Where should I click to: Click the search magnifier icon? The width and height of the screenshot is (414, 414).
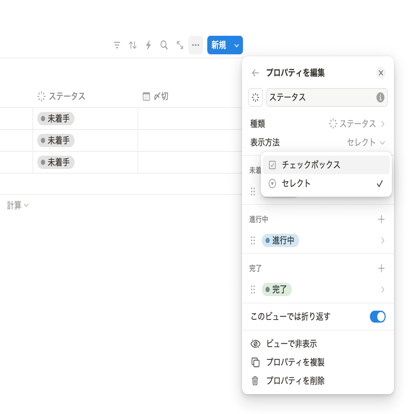tap(164, 45)
